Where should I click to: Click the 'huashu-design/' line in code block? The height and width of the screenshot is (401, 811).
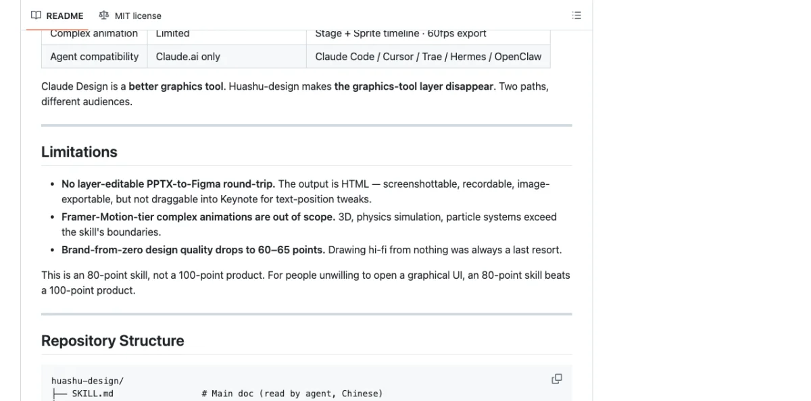[87, 381]
